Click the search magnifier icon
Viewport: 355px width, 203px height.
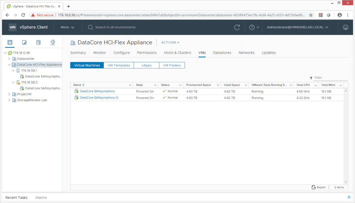click(90, 27)
